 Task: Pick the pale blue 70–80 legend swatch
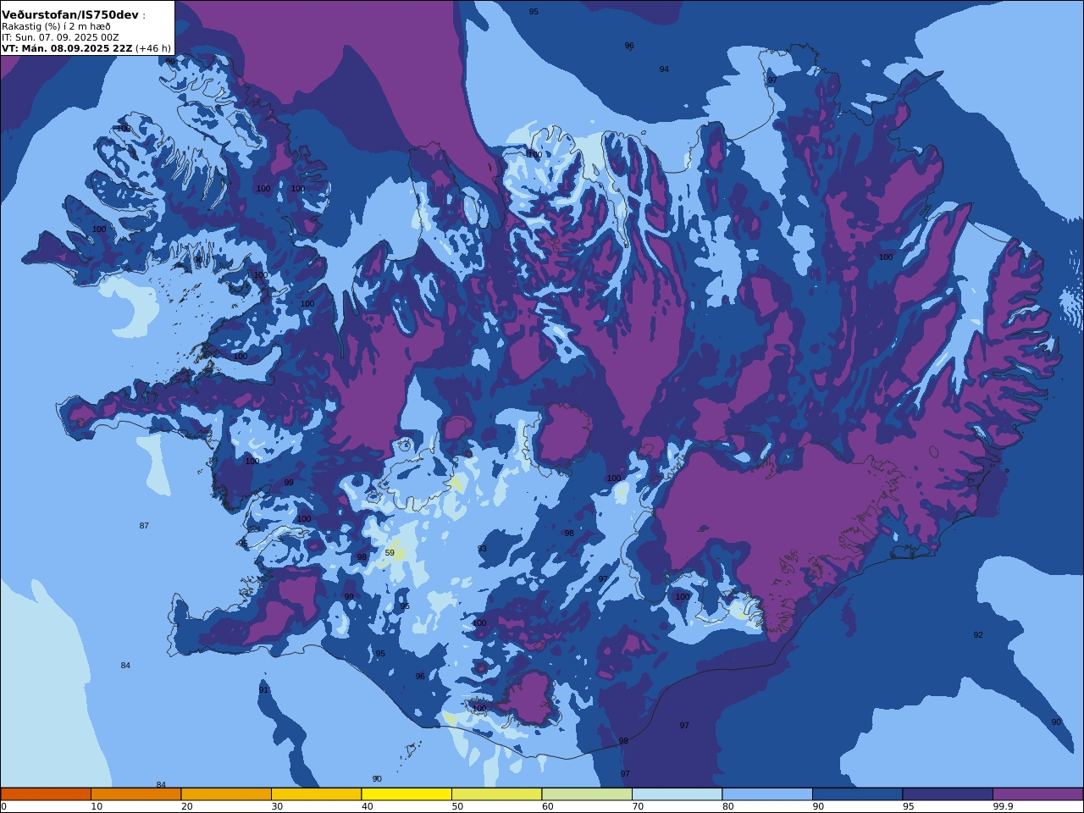click(x=677, y=794)
